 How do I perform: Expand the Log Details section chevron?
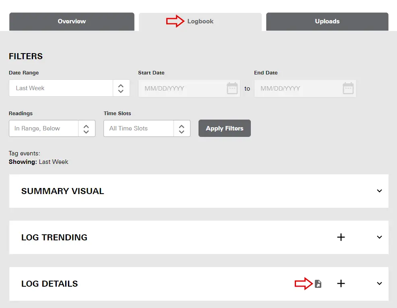tap(379, 283)
